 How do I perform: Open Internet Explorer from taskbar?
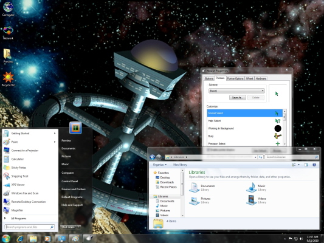pyautogui.click(x=20, y=239)
